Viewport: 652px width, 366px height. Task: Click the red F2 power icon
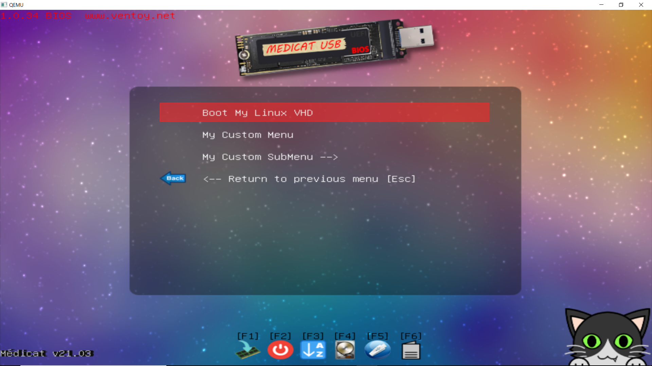pos(280,350)
